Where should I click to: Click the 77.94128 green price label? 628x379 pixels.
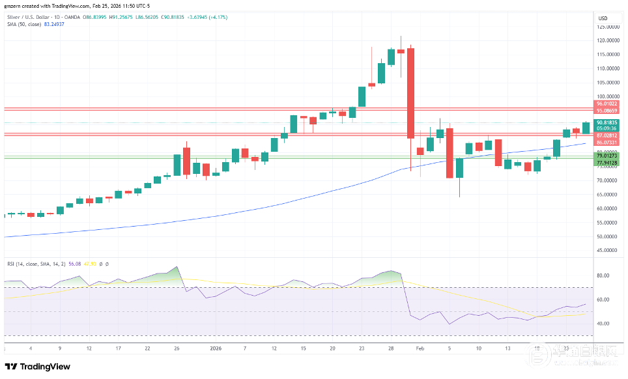[x=607, y=162]
